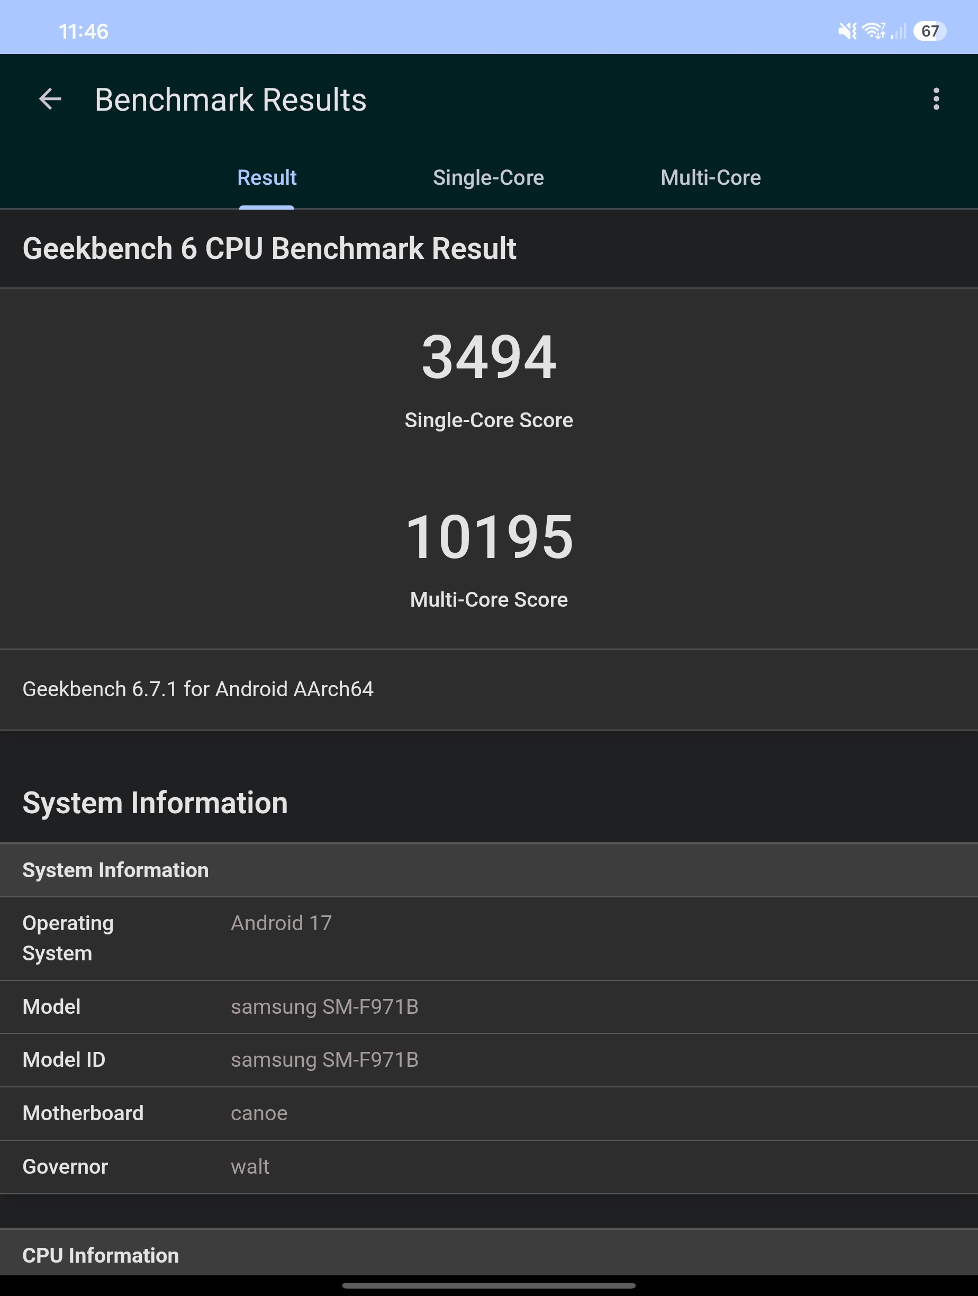Tap the Wi-Fi status icon
Image resolution: width=978 pixels, height=1296 pixels.
click(874, 31)
